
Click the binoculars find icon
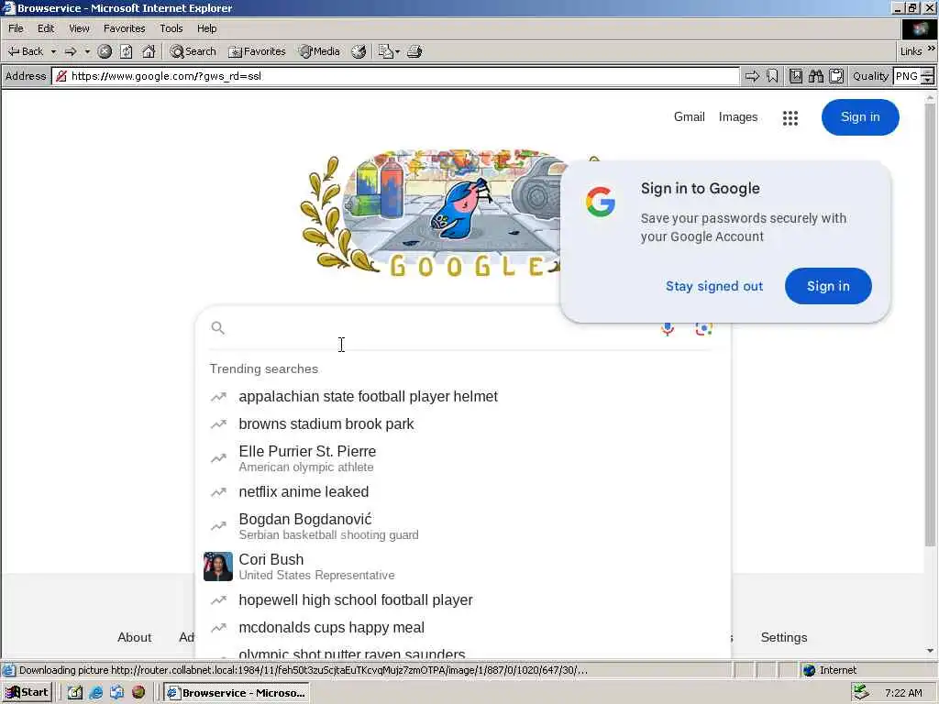click(815, 76)
